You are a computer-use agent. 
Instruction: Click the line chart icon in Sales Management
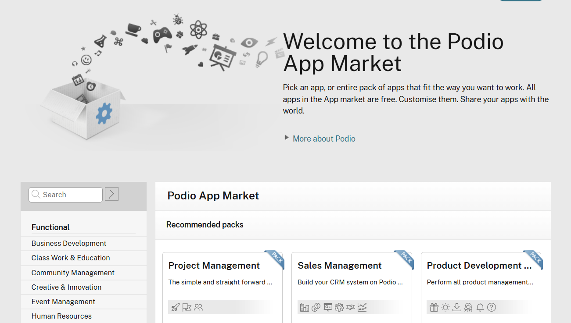click(x=362, y=307)
